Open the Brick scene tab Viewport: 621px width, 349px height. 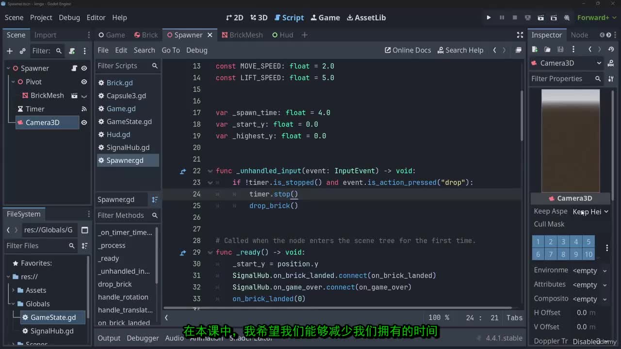[x=145, y=35]
